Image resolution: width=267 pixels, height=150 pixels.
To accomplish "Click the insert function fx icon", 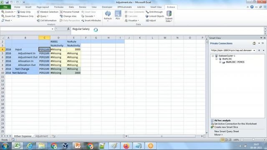I will tap(68, 29).
